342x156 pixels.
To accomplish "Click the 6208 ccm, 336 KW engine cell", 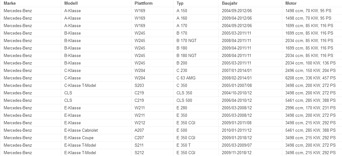I will (x=310, y=78).
